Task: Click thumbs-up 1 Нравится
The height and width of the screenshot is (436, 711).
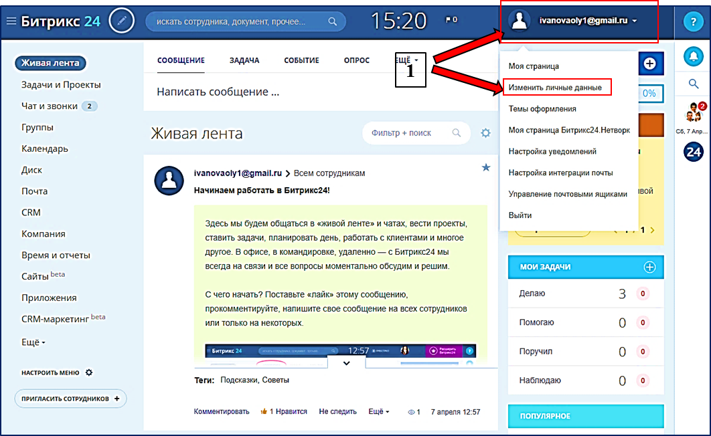Action: point(284,411)
